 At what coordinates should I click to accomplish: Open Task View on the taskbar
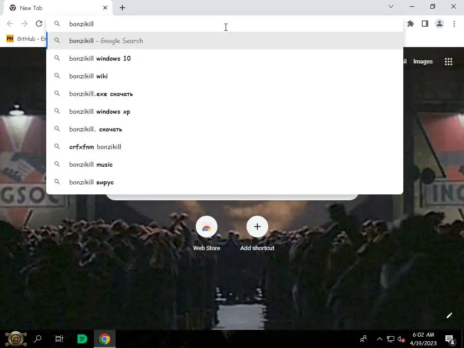(59, 339)
